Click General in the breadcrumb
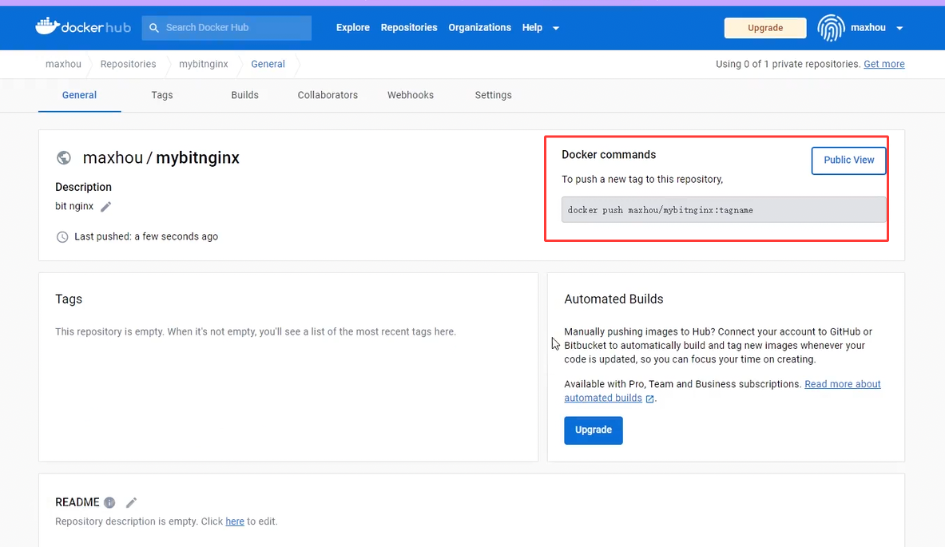Viewport: 945px width, 547px height. 268,64
